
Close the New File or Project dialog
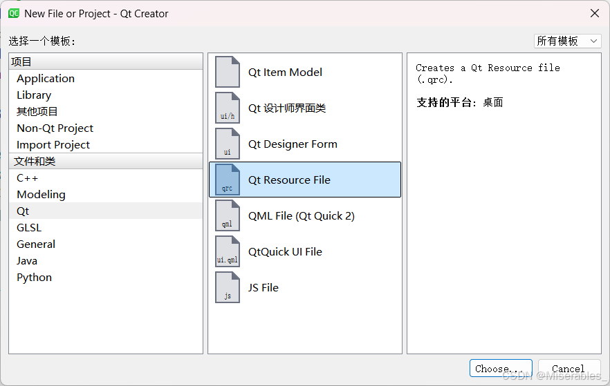pyautogui.click(x=595, y=13)
